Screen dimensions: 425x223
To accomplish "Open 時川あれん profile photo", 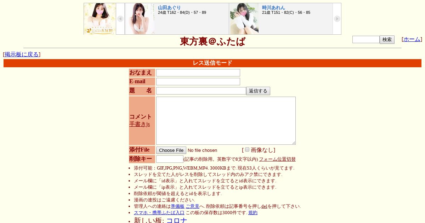I will coord(244,19).
